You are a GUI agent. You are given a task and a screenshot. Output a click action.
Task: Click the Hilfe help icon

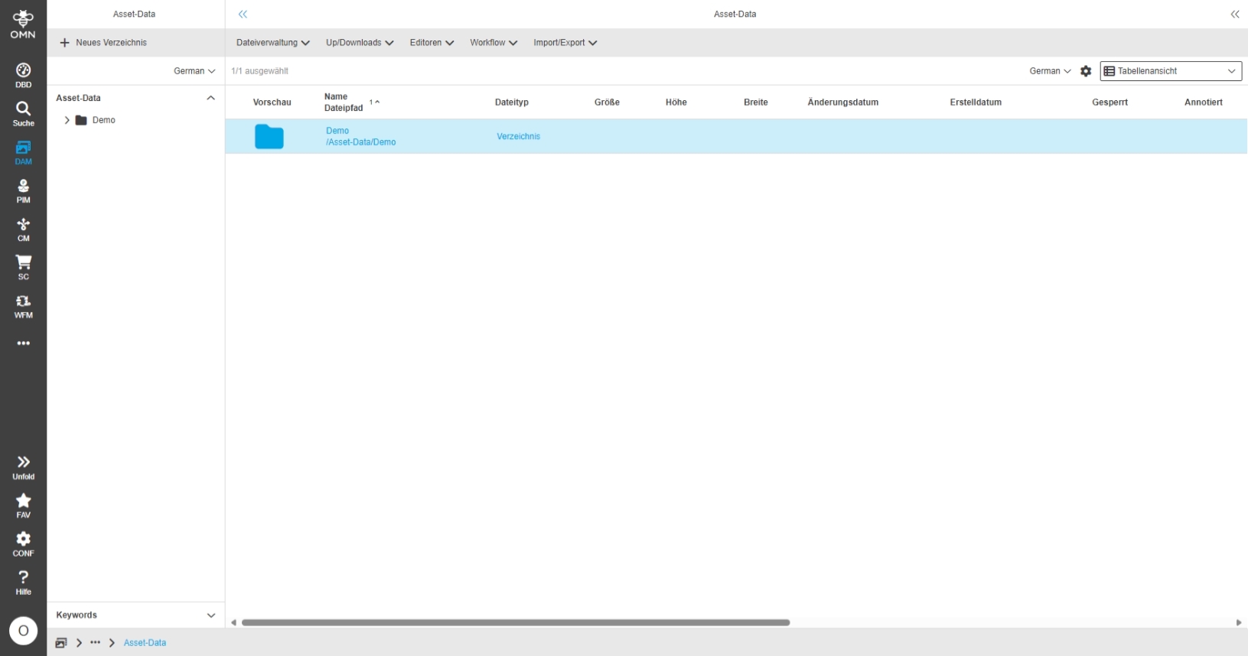coord(23,581)
